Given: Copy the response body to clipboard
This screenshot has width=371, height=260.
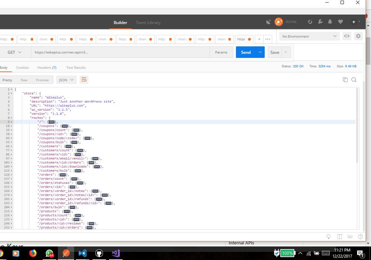Looking at the screenshot, I should [x=345, y=80].
